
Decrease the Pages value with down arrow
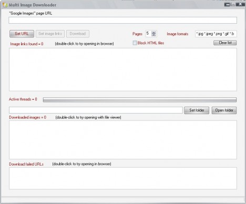pyautogui.click(x=153, y=35)
